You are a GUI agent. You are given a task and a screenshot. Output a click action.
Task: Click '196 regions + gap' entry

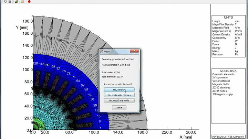tap(223, 94)
